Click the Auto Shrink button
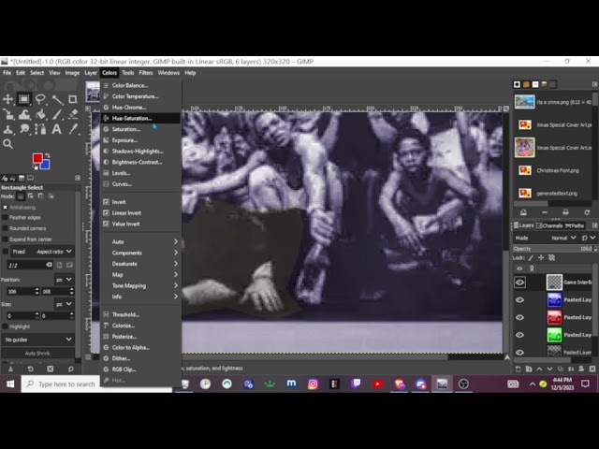 pyautogui.click(x=37, y=354)
